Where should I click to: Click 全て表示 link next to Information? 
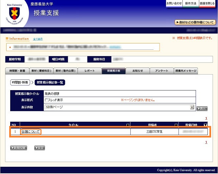pos(38,39)
